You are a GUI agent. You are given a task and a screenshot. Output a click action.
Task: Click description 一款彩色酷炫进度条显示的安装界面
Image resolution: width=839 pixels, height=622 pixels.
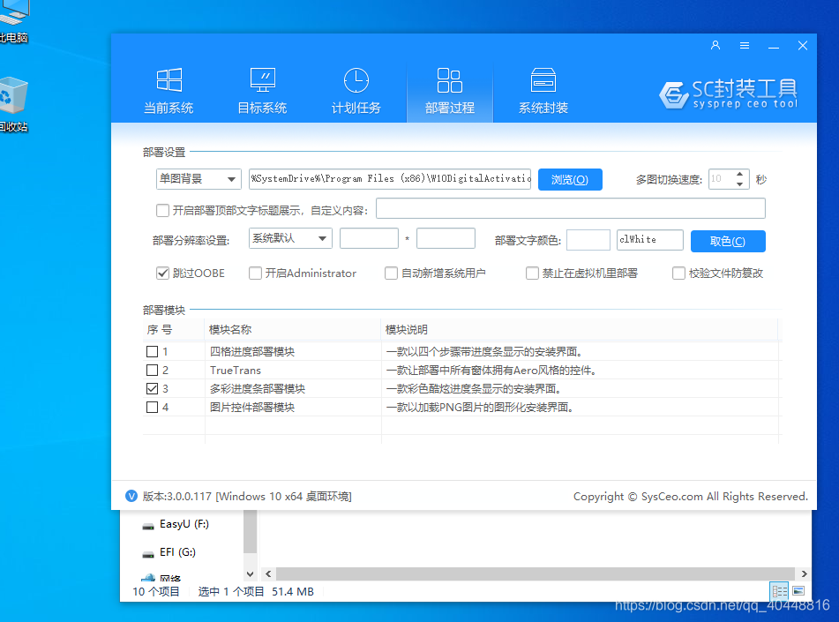(473, 388)
